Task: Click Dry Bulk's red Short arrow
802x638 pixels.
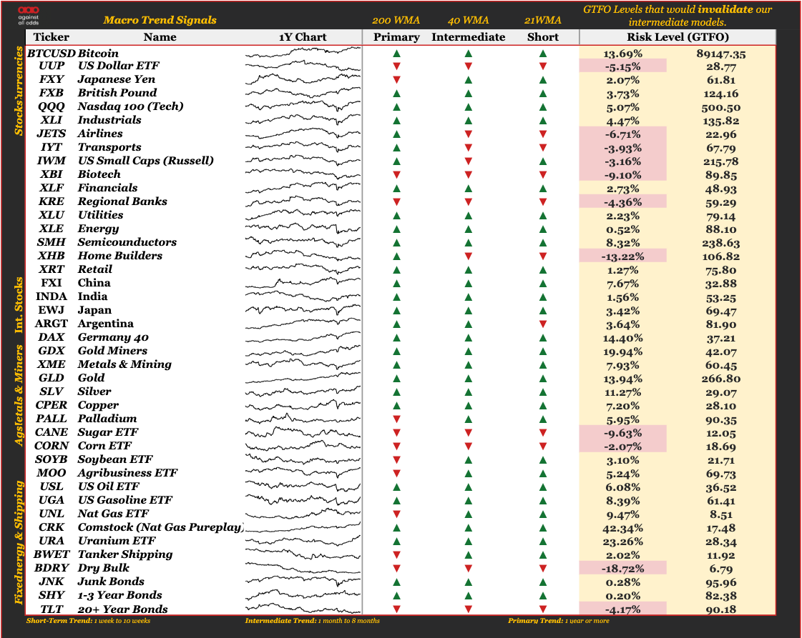Action: point(543,569)
